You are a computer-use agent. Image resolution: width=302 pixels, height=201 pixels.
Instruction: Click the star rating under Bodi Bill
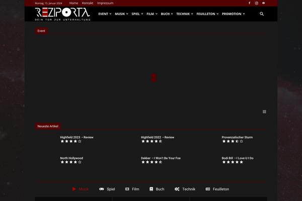tap(233, 162)
